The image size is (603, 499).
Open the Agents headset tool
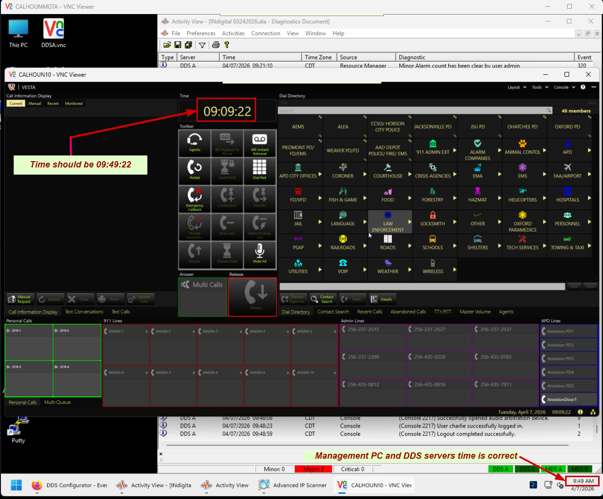[195, 143]
